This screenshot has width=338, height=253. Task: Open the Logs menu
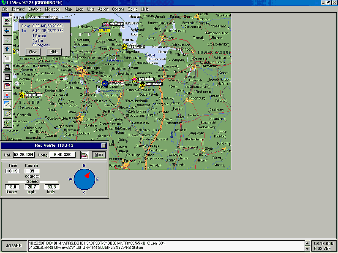[x=79, y=9]
